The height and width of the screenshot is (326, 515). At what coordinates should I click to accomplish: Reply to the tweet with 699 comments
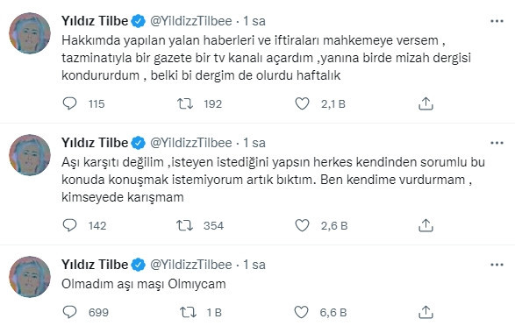[x=69, y=312]
